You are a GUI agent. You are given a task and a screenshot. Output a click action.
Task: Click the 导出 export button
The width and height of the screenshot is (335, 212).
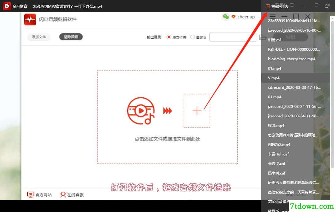[290, 37]
